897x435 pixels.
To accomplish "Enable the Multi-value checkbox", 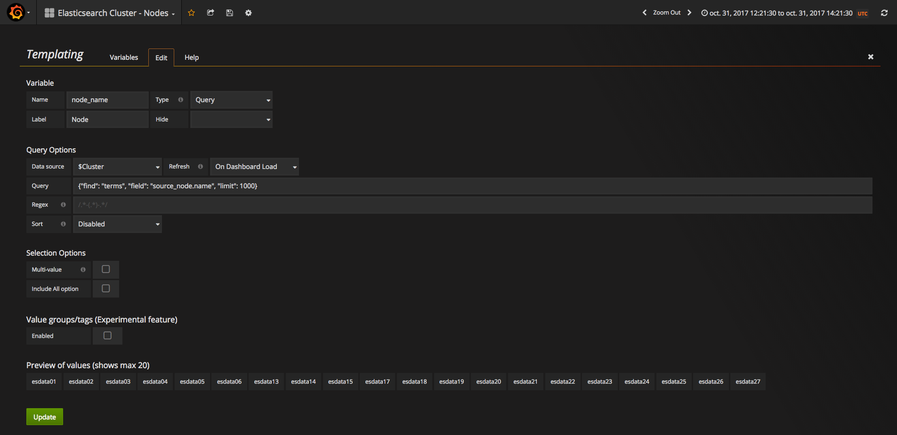I will (106, 269).
